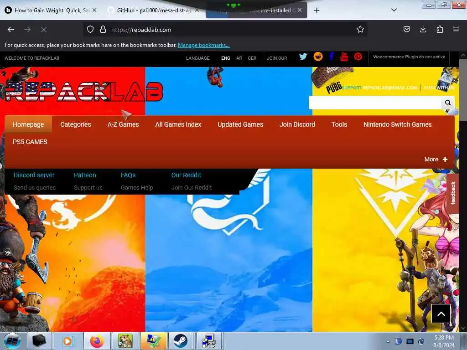This screenshot has height=350, width=467.
Task: Follow the Manage bookmarks link
Action: [204, 45]
